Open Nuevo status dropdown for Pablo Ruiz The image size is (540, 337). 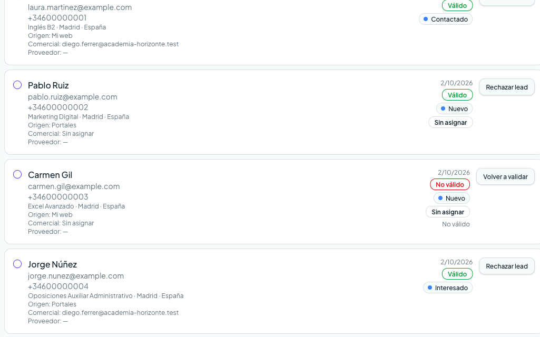tap(454, 109)
